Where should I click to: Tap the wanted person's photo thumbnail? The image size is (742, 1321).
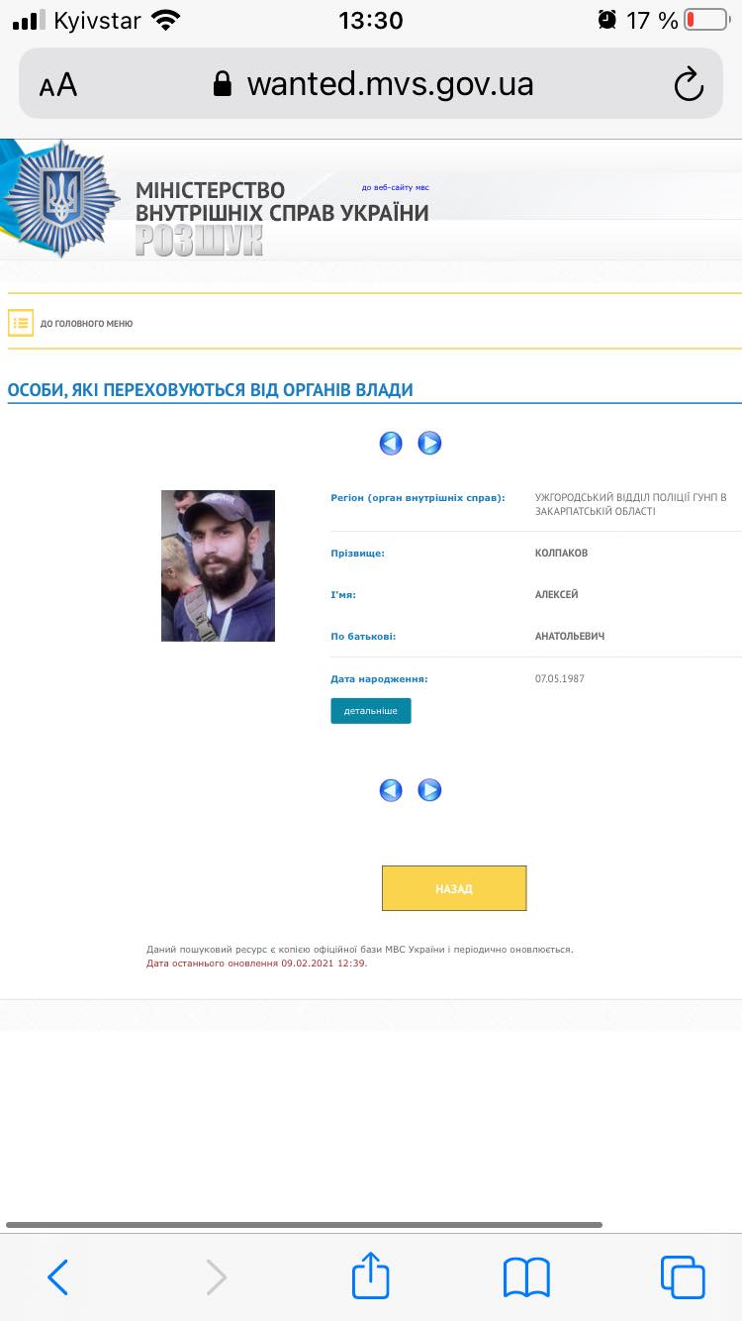pos(218,565)
